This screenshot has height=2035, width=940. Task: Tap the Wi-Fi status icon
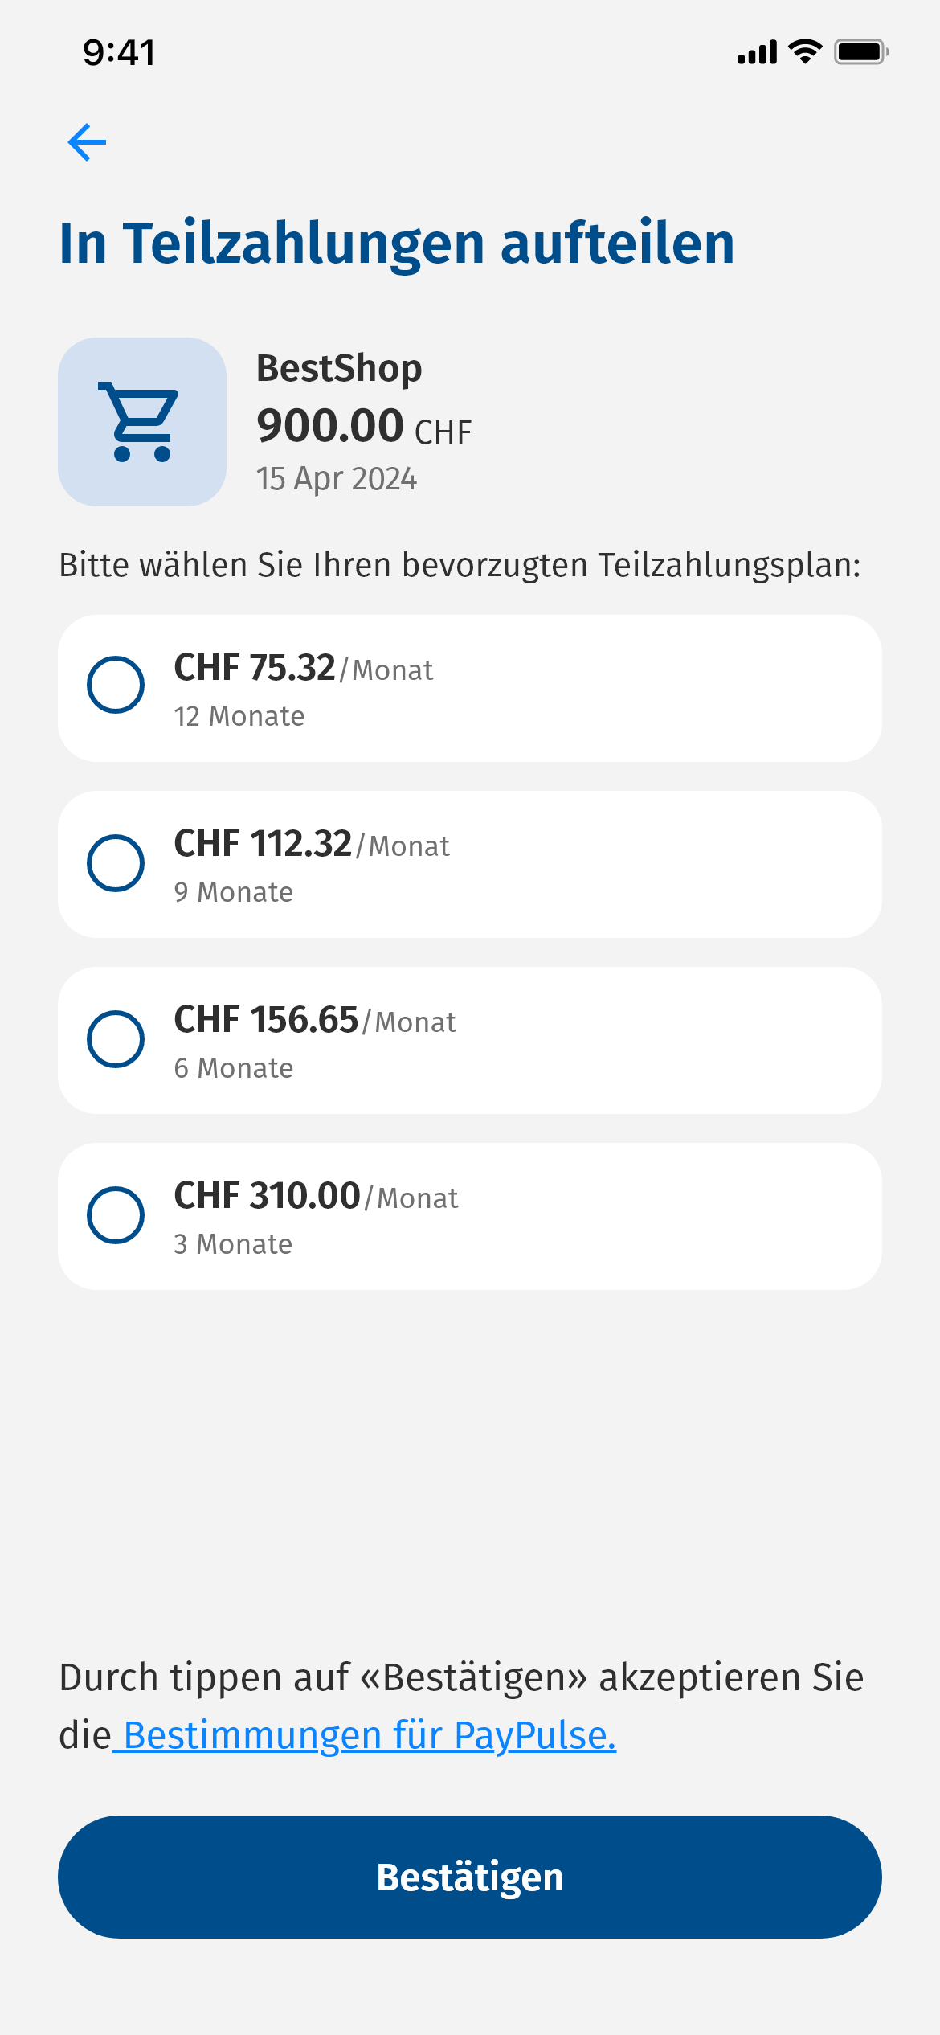805,51
